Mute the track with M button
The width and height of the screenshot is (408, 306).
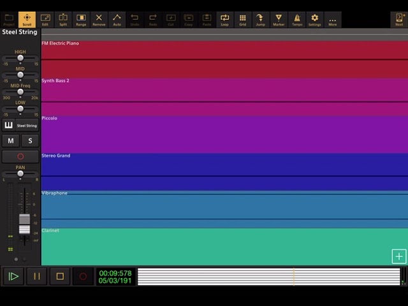tap(11, 141)
